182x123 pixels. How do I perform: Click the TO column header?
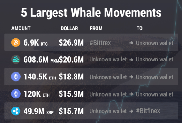(x=139, y=29)
